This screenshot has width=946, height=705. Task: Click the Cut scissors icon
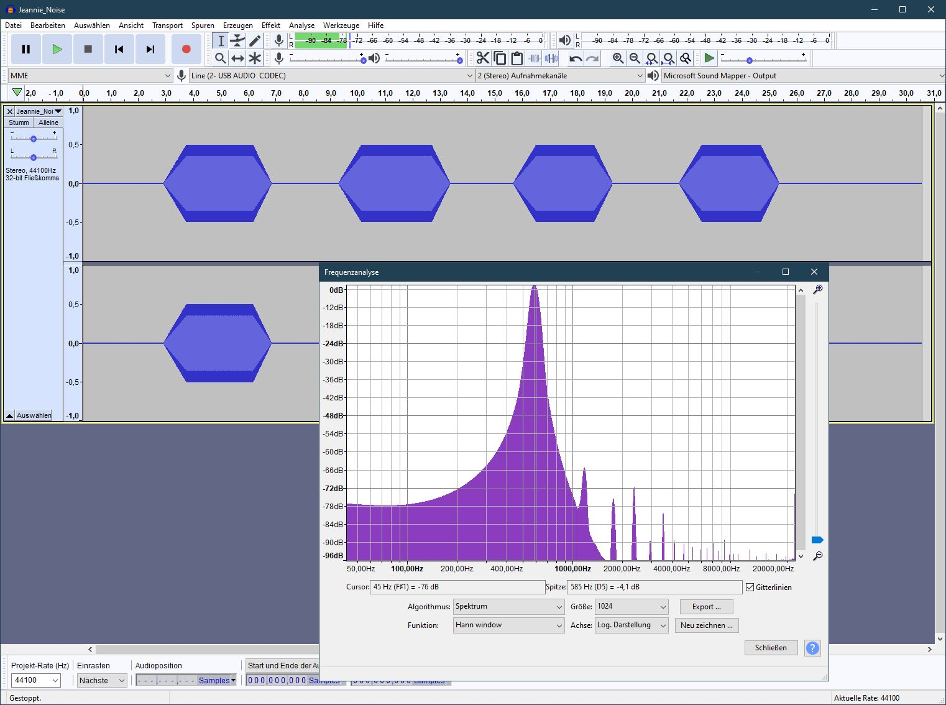click(482, 58)
